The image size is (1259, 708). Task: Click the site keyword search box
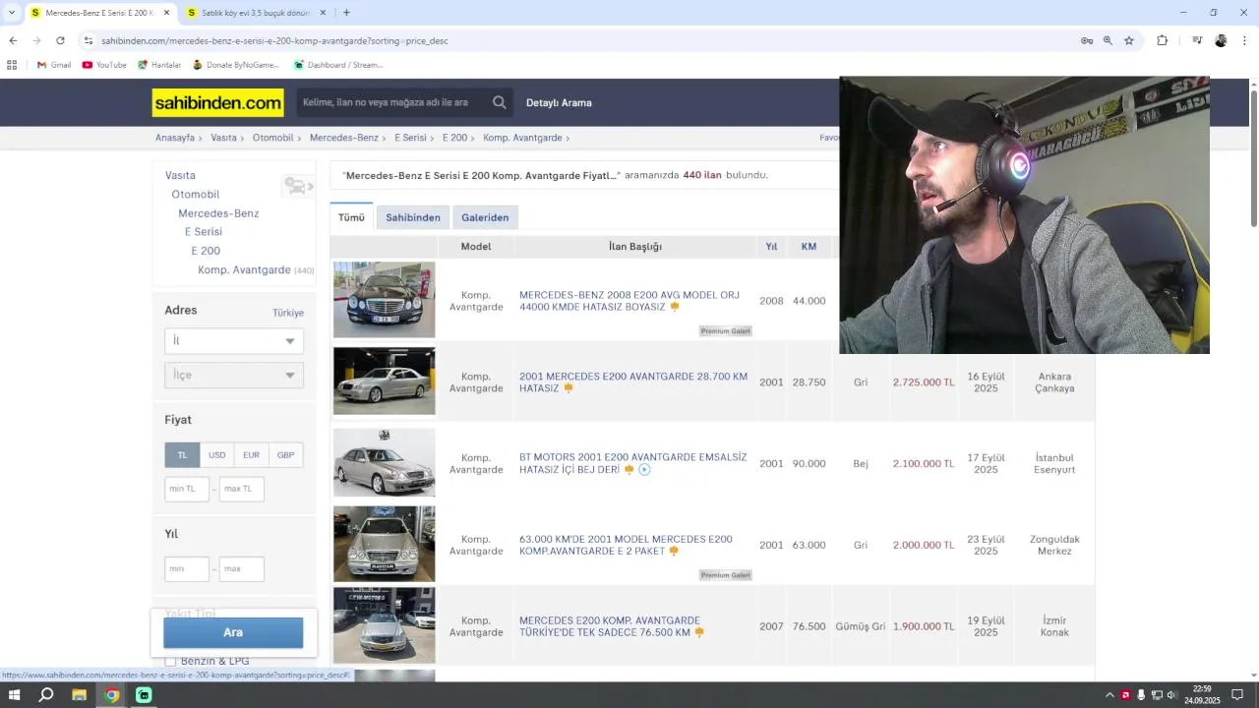[x=393, y=102]
